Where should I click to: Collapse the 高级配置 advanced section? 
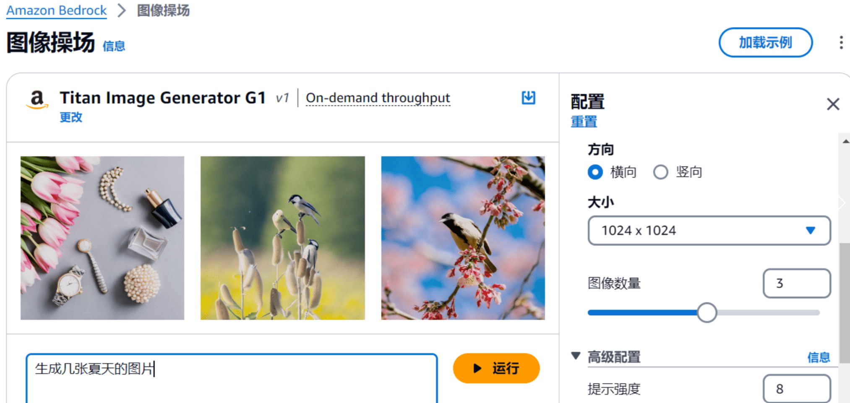(x=576, y=356)
